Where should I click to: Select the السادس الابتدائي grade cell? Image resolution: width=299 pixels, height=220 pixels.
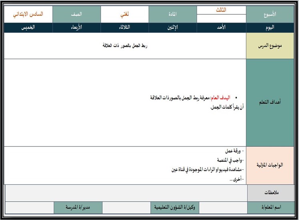point(28,14)
